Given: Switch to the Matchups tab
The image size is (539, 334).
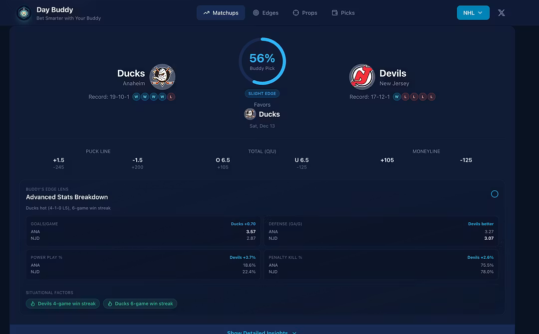Looking at the screenshot, I should coord(221,13).
